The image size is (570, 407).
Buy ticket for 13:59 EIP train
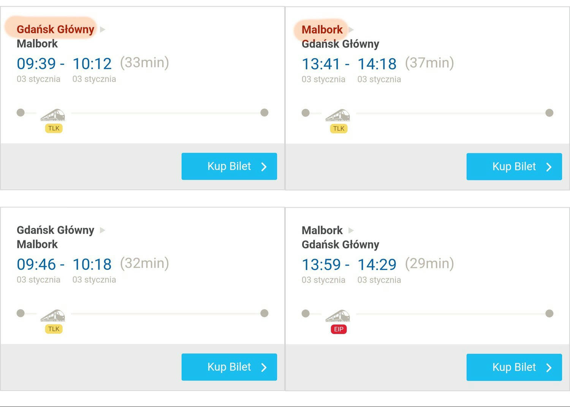(x=514, y=368)
